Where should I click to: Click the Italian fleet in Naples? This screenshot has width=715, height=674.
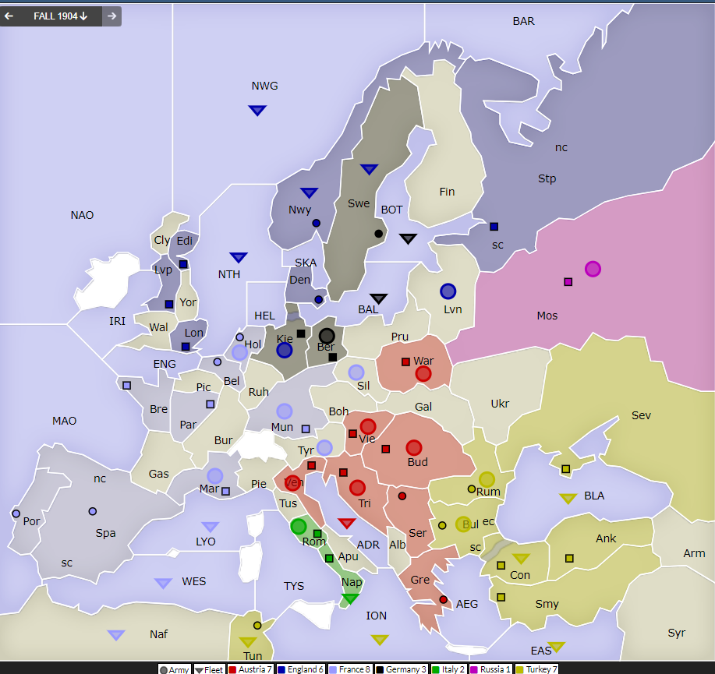(x=350, y=598)
